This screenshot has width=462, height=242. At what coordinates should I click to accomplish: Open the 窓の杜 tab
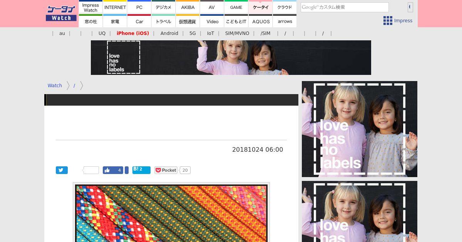(x=91, y=21)
